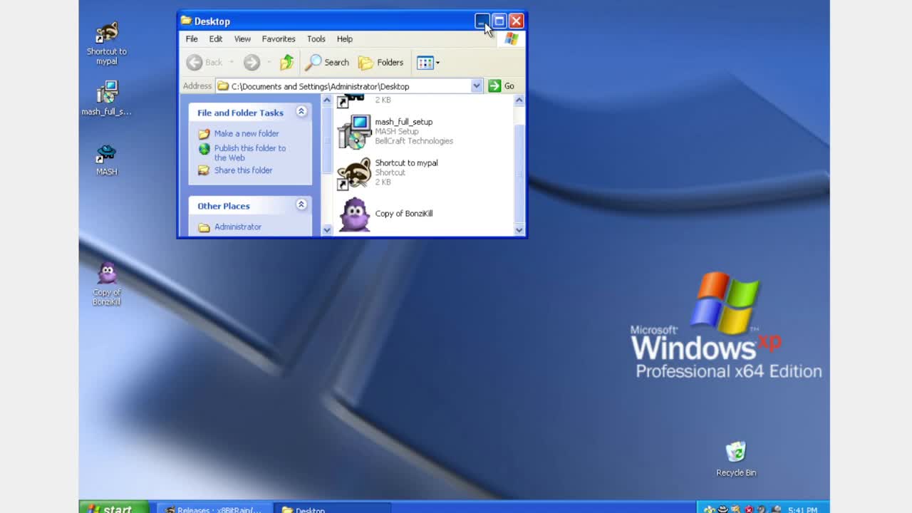Open the Tools menu
912x513 pixels.
(316, 39)
